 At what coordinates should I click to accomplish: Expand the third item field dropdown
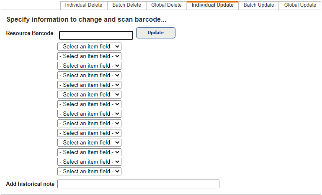pyautogui.click(x=89, y=66)
